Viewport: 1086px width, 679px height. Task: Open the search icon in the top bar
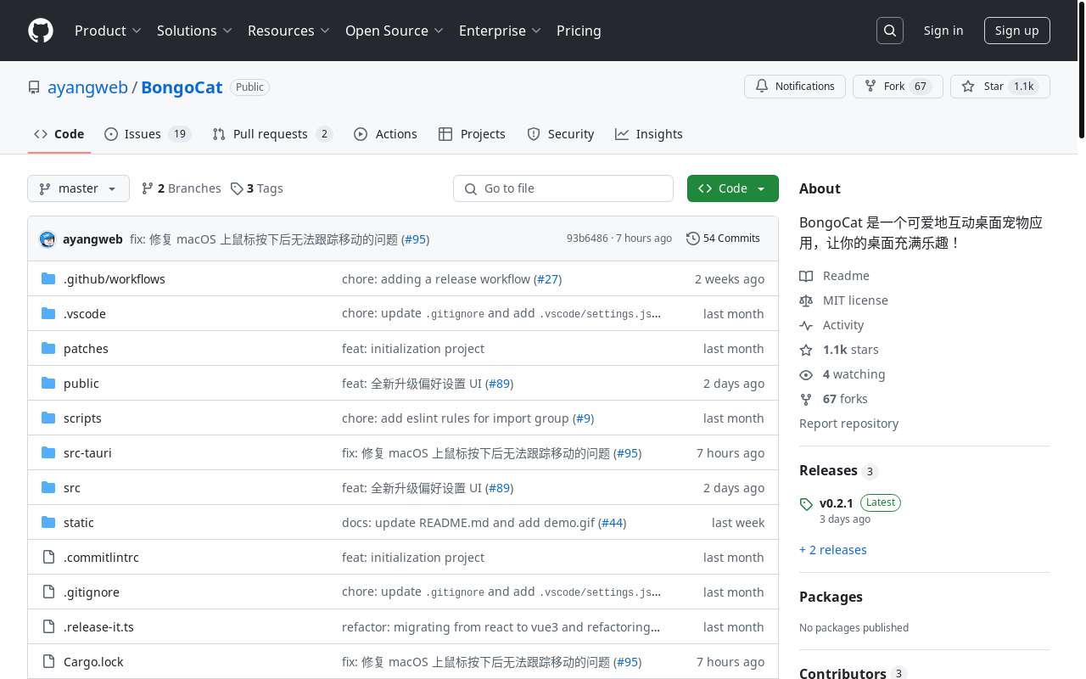click(x=889, y=30)
